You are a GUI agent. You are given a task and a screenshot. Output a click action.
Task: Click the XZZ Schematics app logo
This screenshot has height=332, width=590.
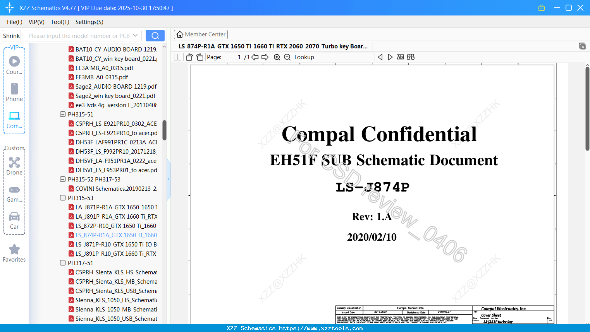(x=10, y=8)
